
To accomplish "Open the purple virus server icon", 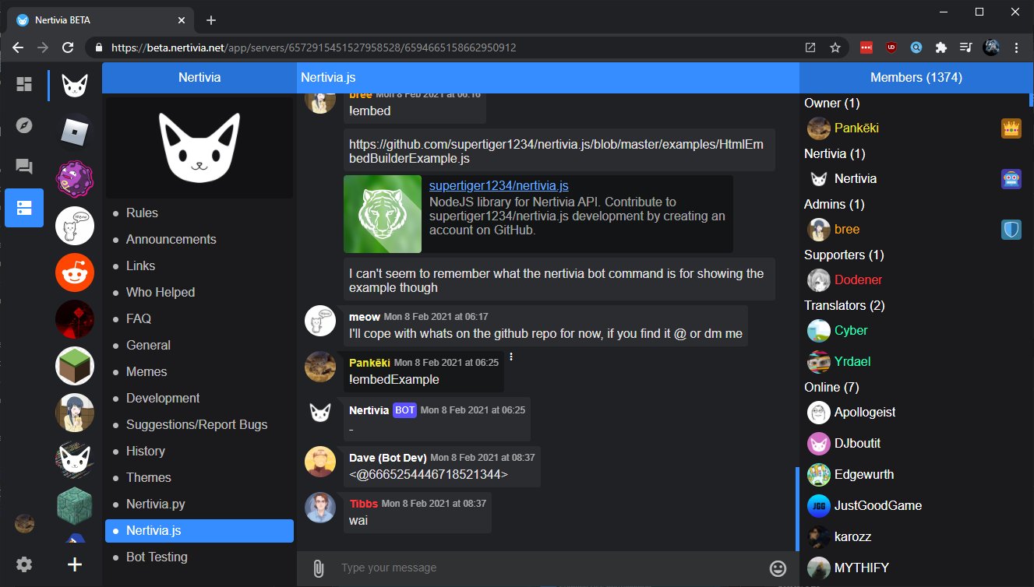I will tap(75, 179).
